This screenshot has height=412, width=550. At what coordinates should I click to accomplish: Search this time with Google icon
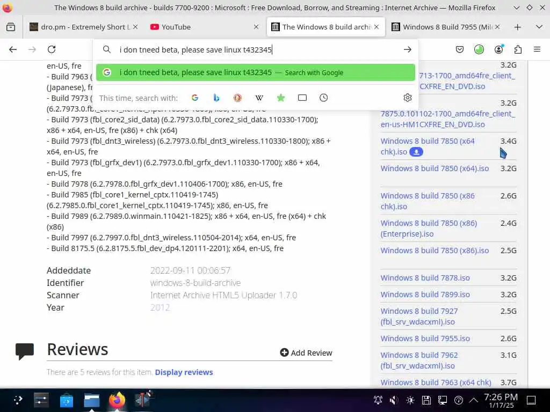(x=195, y=98)
